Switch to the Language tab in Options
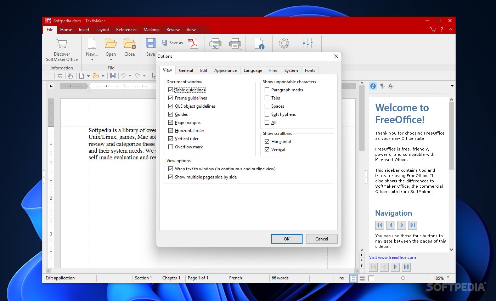Image resolution: width=496 pixels, height=301 pixels. [253, 70]
